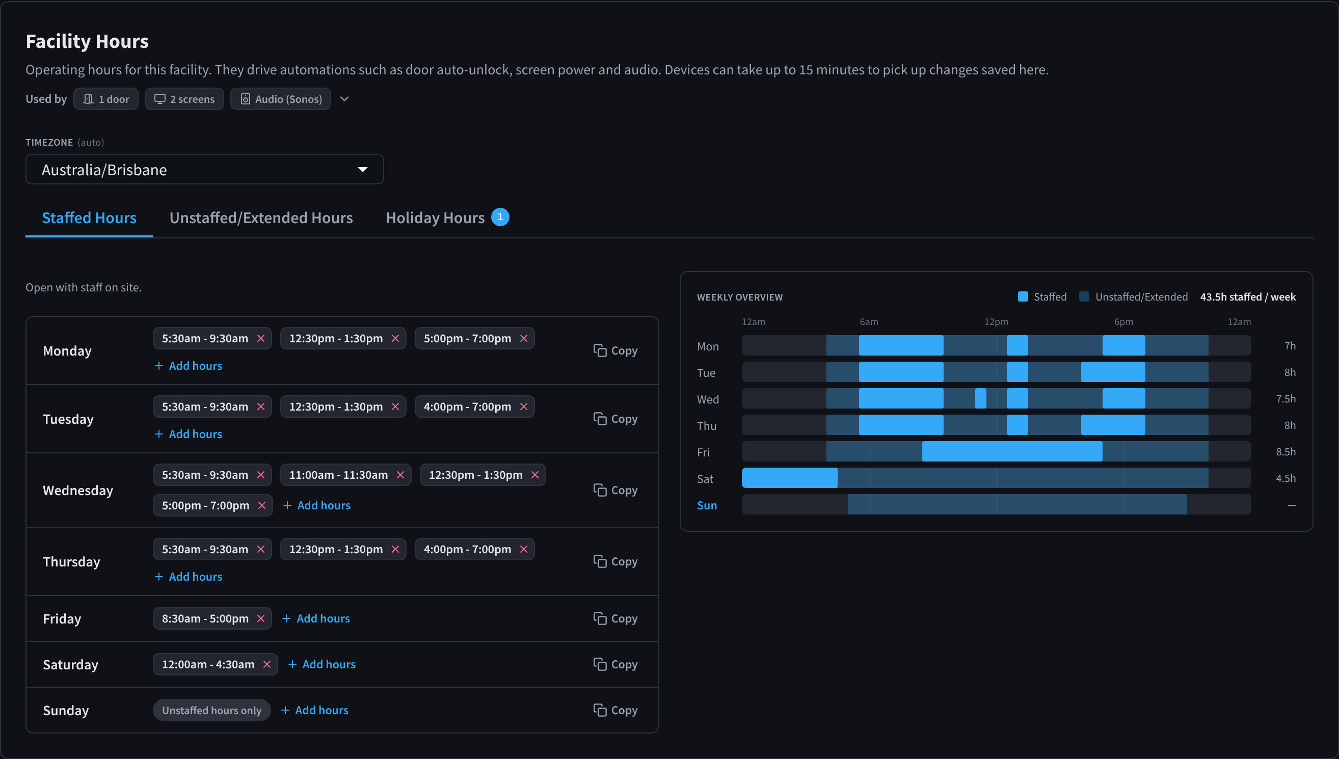Copy Thursday's hours
Image resolution: width=1339 pixels, height=759 pixels.
[x=615, y=561]
